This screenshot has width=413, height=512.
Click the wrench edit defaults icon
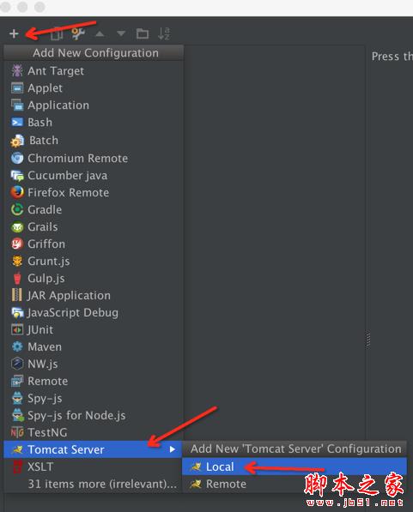click(78, 33)
